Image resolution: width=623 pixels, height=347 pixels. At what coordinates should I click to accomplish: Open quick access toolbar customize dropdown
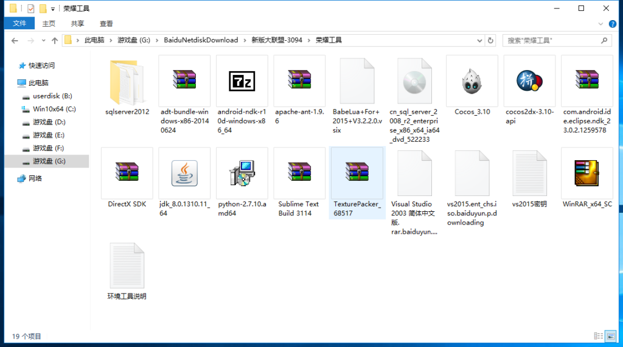[53, 9]
